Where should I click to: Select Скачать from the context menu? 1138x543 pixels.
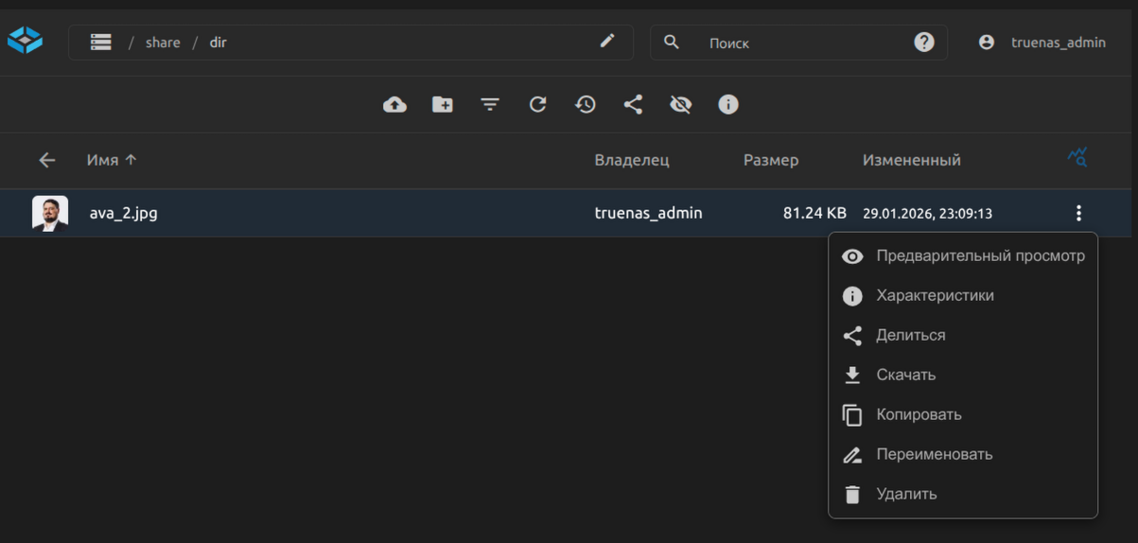point(905,375)
